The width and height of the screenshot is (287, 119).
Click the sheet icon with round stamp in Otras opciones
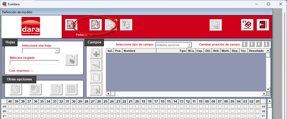[x=35, y=89]
